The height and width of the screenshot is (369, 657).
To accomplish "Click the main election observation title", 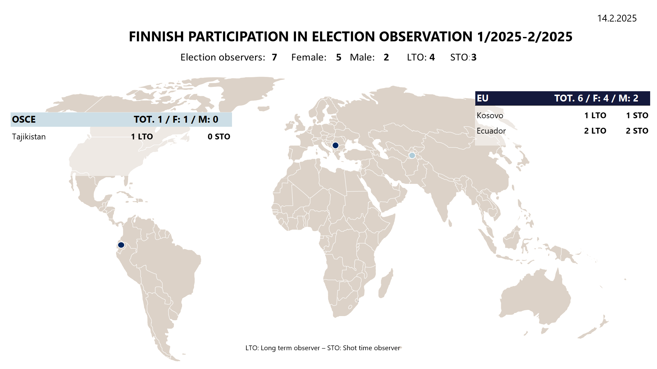I will point(350,37).
